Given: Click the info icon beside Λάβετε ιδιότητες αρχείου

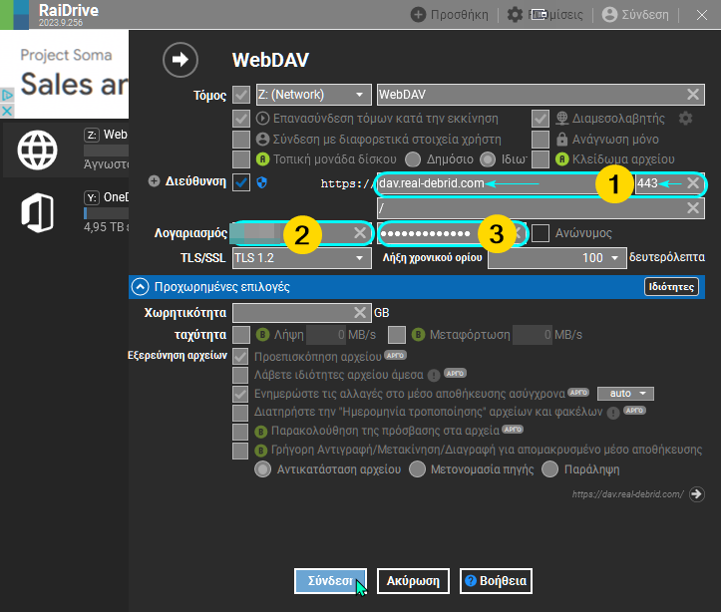Looking at the screenshot, I should point(434,376).
